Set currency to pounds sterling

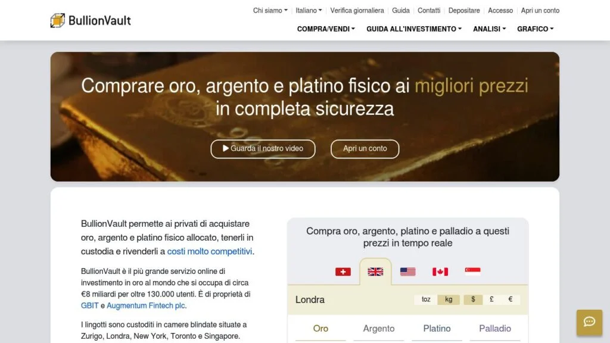point(491,300)
